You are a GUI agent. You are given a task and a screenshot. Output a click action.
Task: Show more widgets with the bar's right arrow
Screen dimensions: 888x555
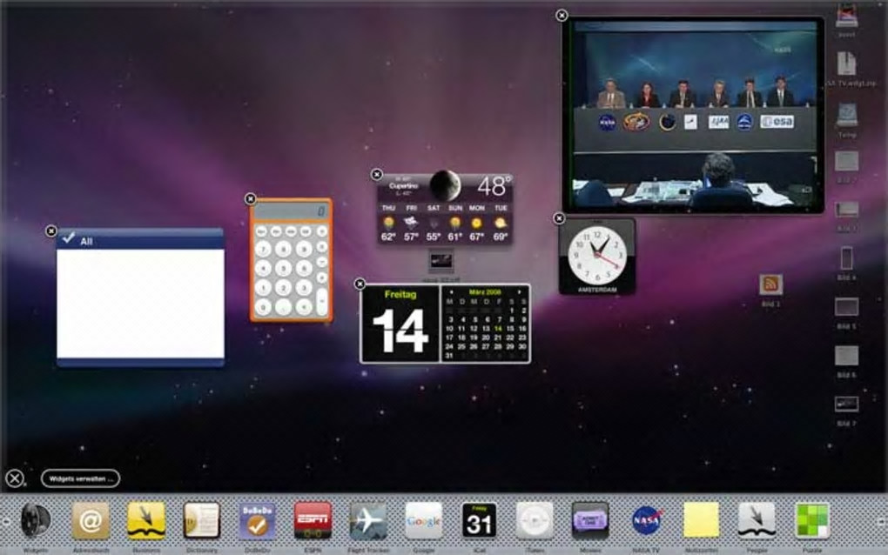point(881,521)
